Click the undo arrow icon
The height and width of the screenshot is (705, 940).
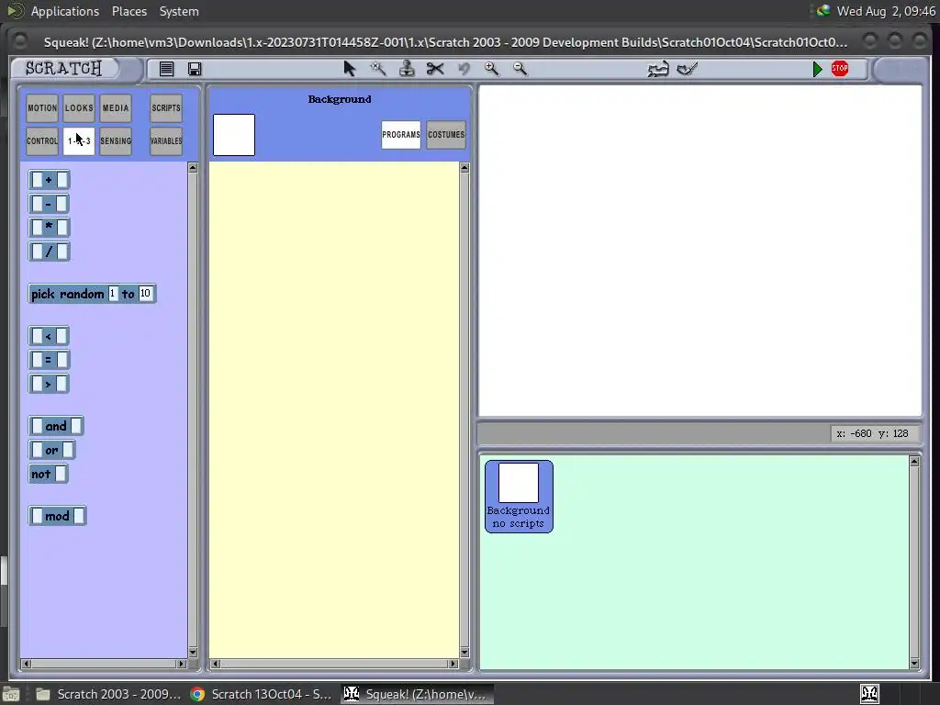pyautogui.click(x=464, y=69)
